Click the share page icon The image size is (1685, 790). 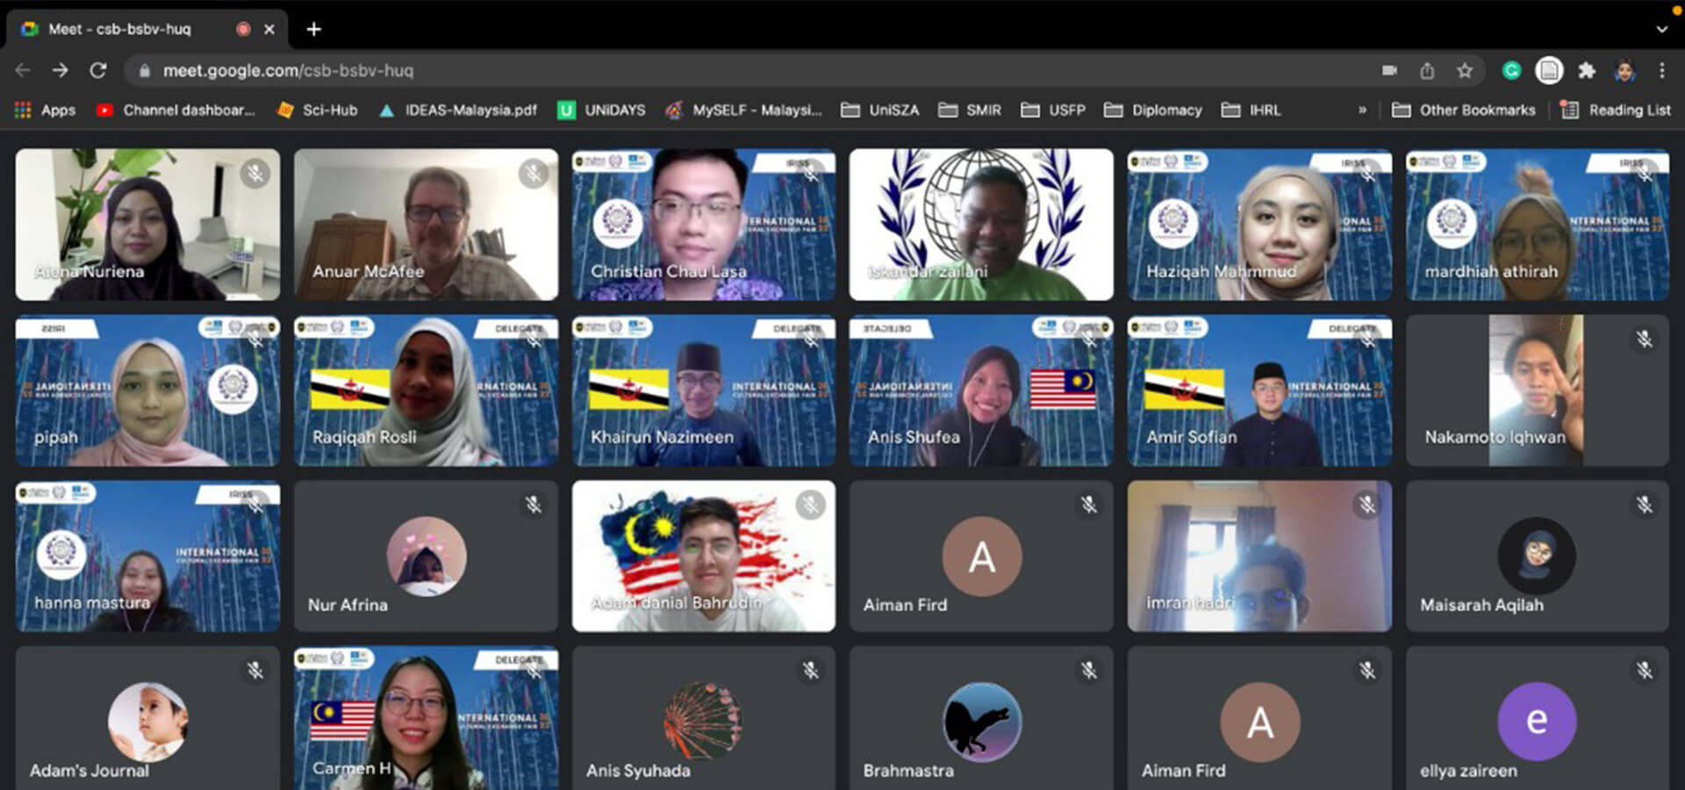[1427, 71]
